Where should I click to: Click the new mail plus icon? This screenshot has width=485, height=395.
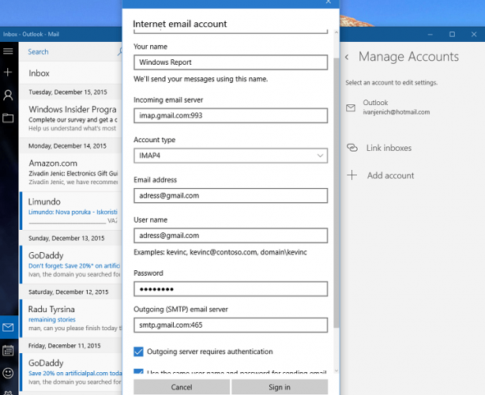[x=8, y=73]
